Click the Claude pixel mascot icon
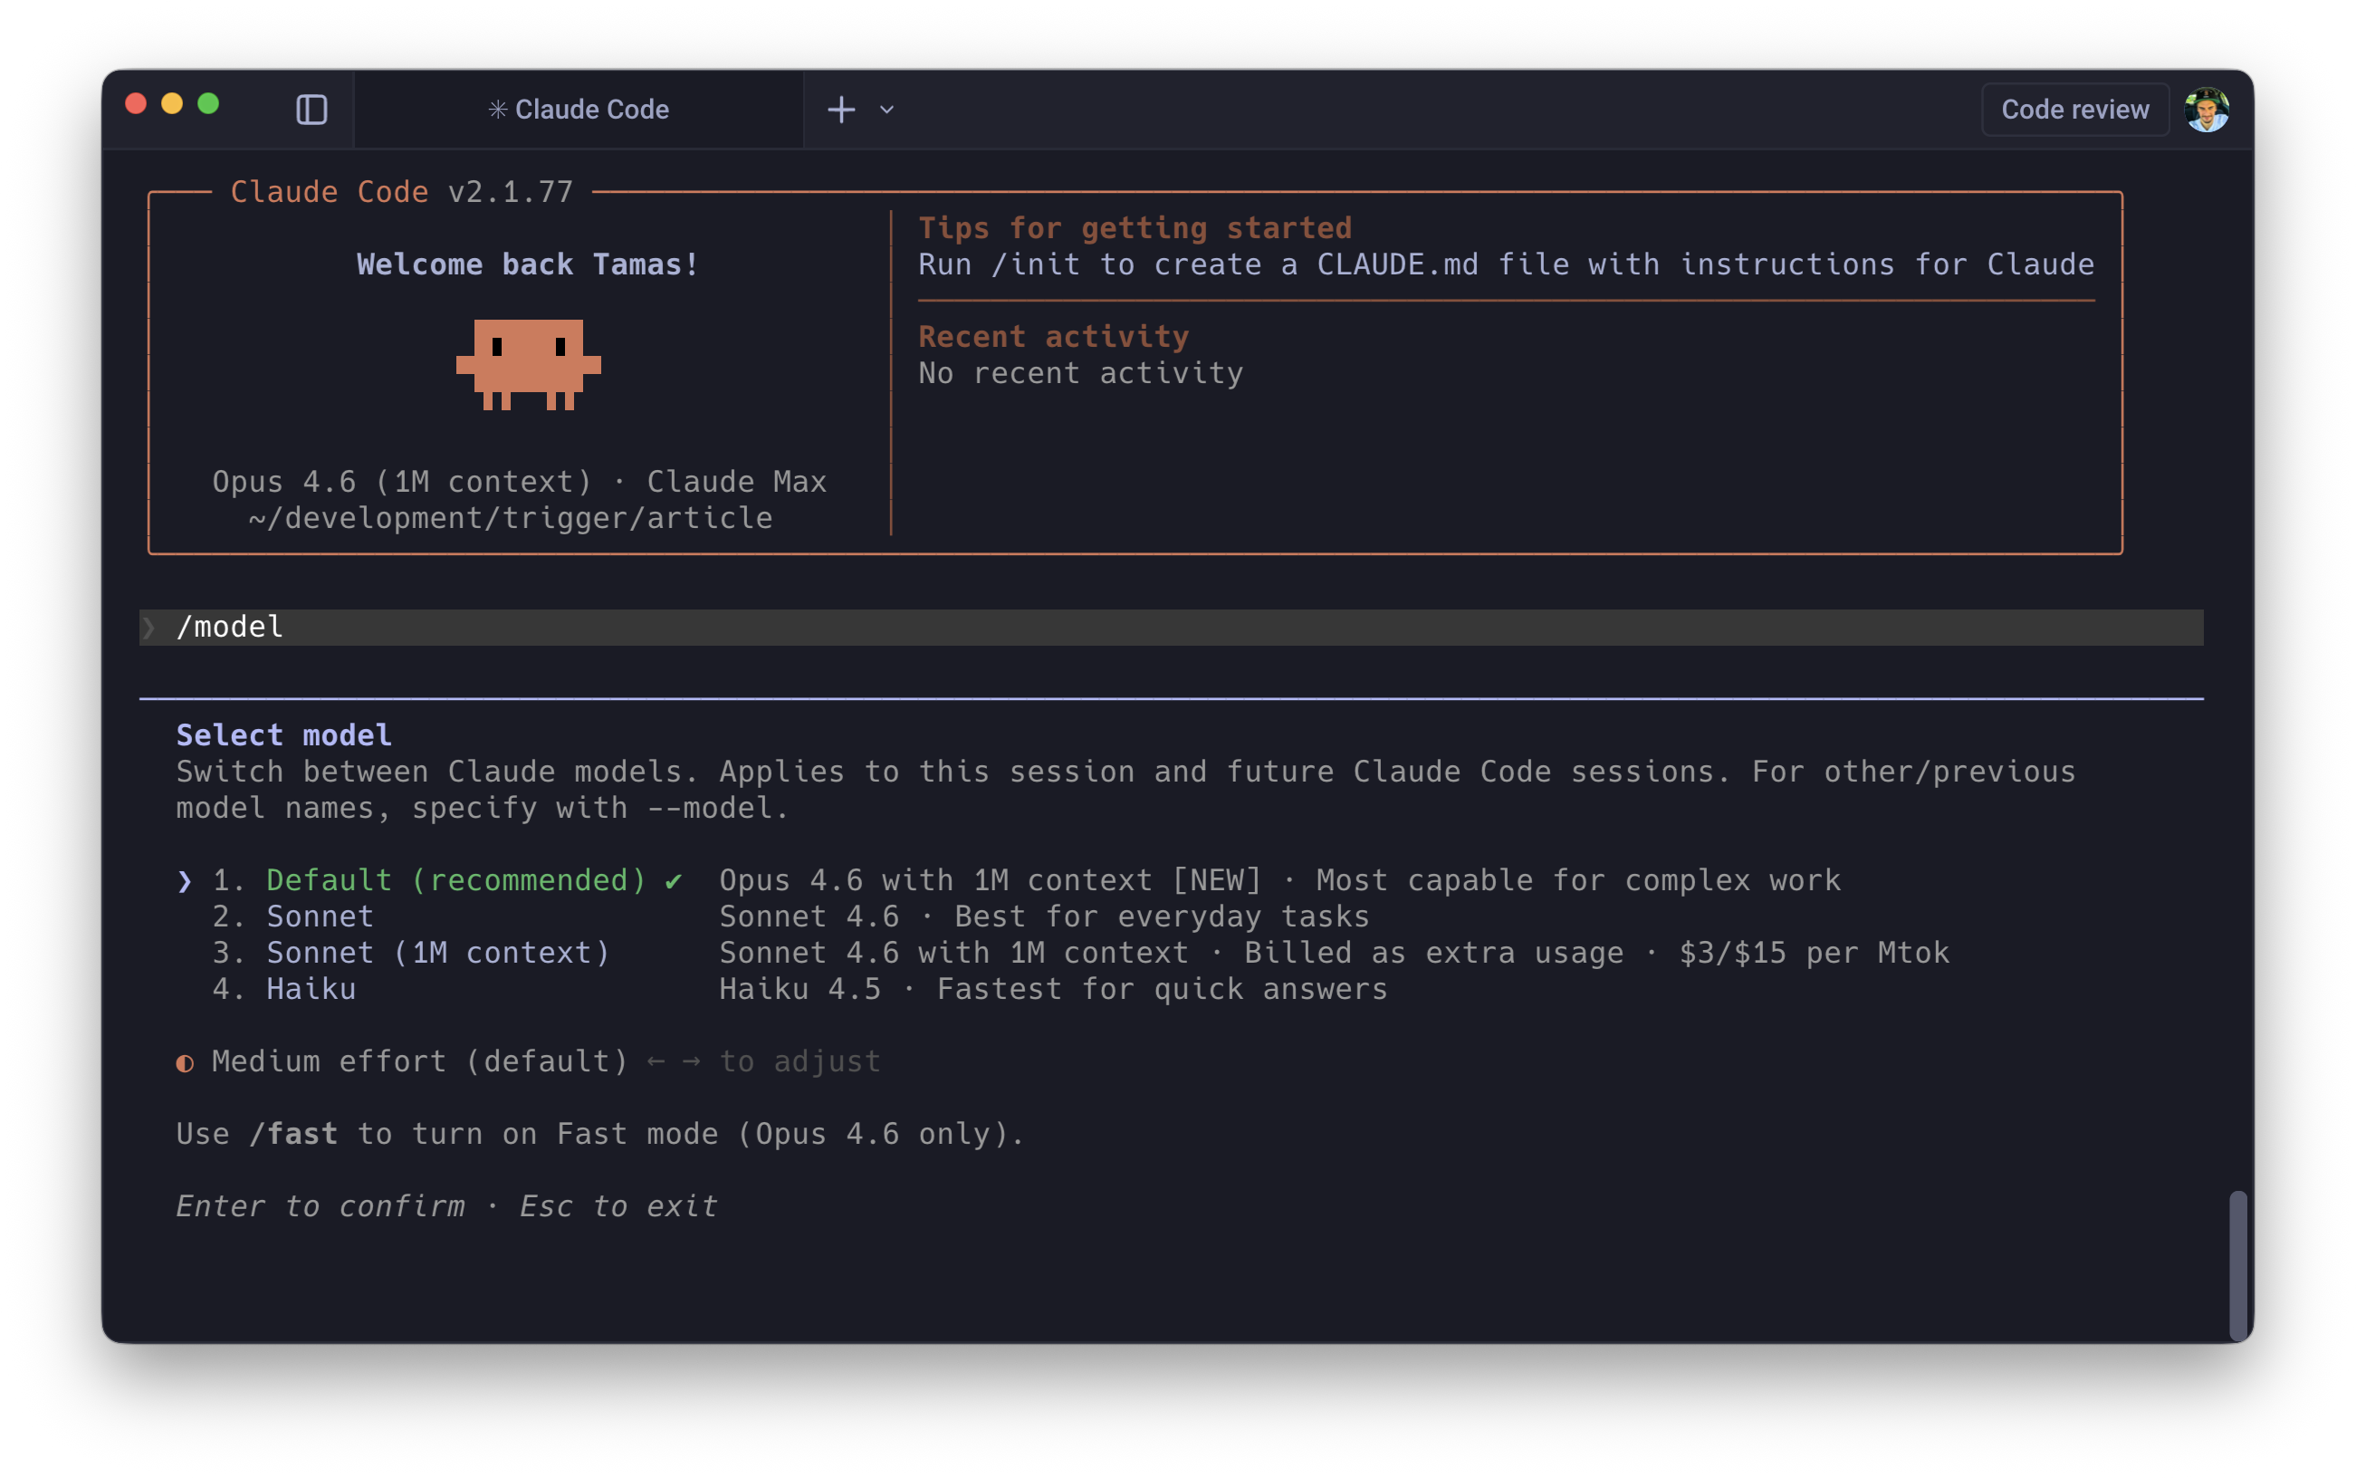Screen dimensions: 2356x1478 coord(528,364)
